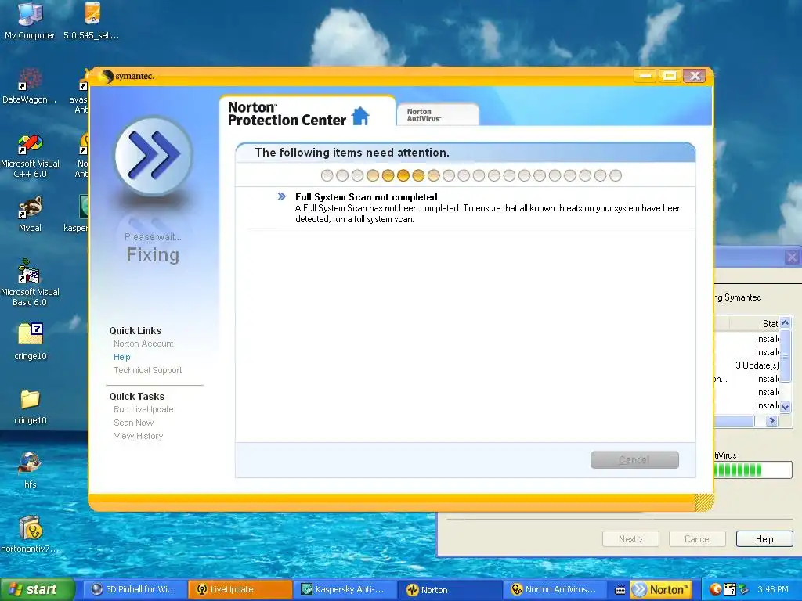Click Run LiveUpdate quick task
Screen dimensions: 802x601
[143, 409]
